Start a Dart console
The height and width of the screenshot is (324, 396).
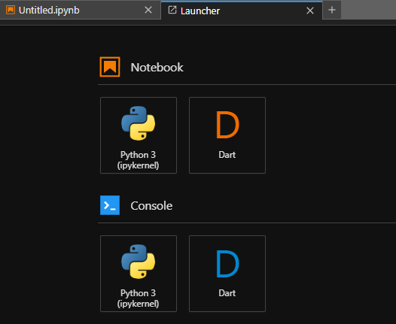(227, 274)
